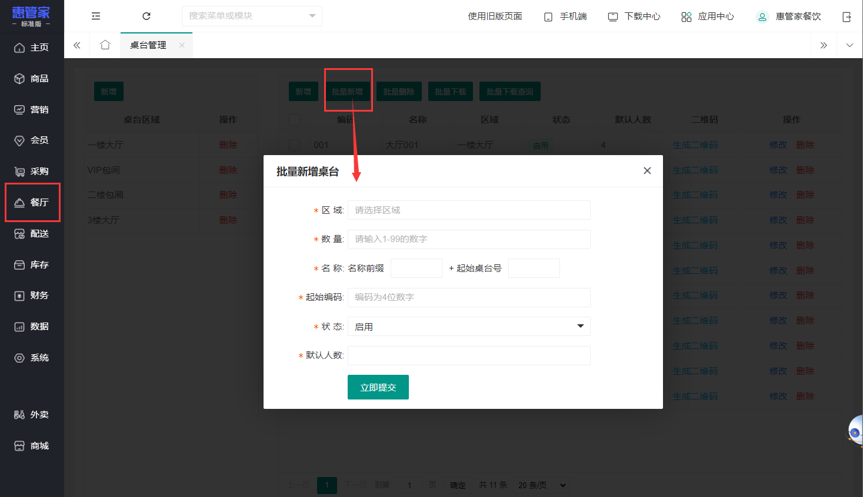Click the page jump number input

pyautogui.click(x=409, y=485)
